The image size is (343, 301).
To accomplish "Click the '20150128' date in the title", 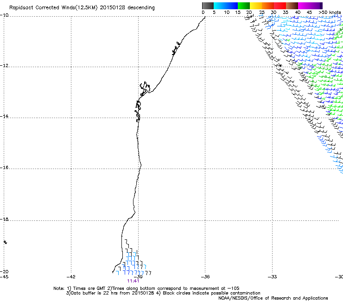I will point(113,7).
